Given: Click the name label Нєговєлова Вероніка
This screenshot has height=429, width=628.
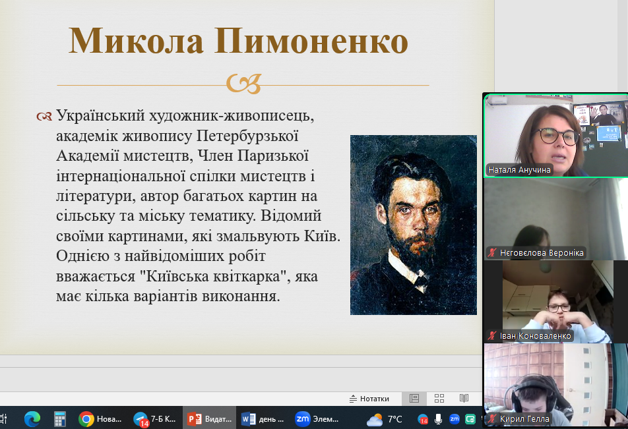Looking at the screenshot, I should (x=542, y=253).
